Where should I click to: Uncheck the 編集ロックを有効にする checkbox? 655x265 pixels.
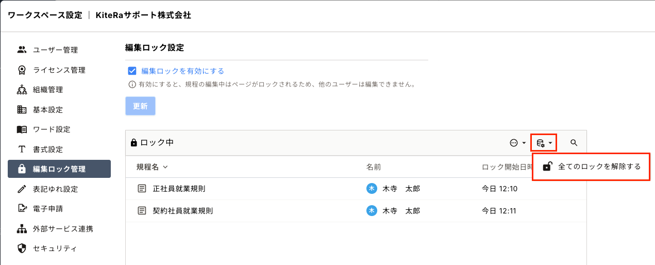(132, 71)
